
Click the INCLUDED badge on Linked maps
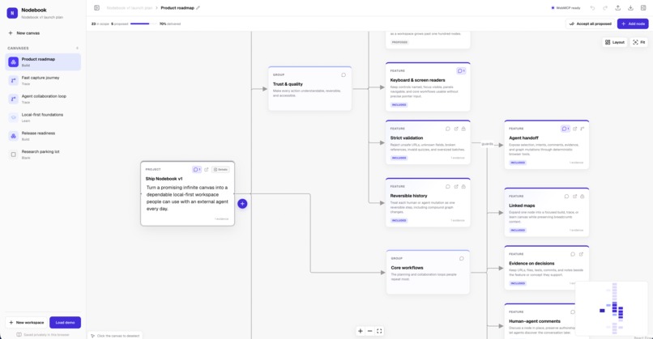(x=517, y=230)
